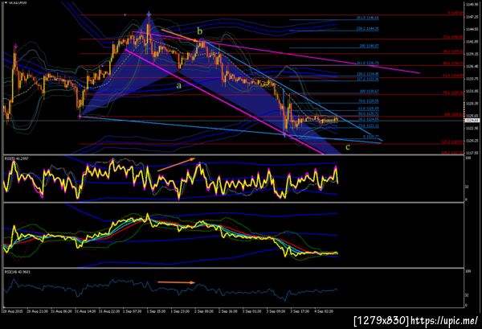Click the 1147.25 price scale label
Viewport: 482px width, 329px height.
tap(472, 17)
